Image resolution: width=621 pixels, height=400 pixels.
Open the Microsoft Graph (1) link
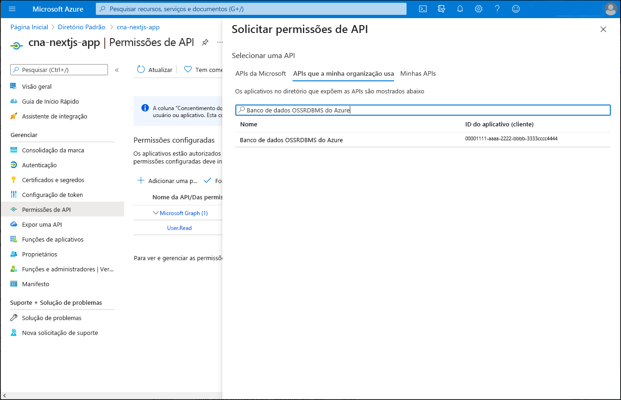(x=184, y=213)
